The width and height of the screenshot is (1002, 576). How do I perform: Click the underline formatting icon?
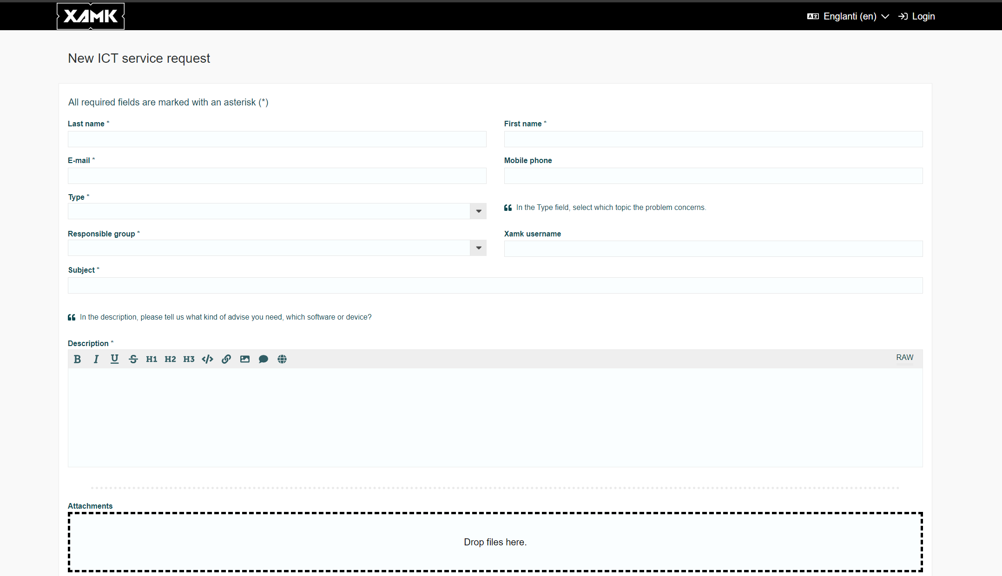(x=114, y=359)
